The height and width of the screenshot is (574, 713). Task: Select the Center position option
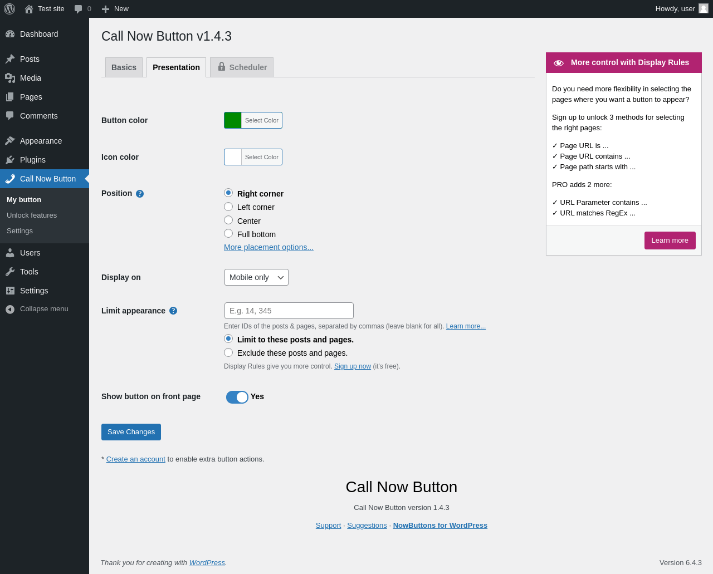228,220
